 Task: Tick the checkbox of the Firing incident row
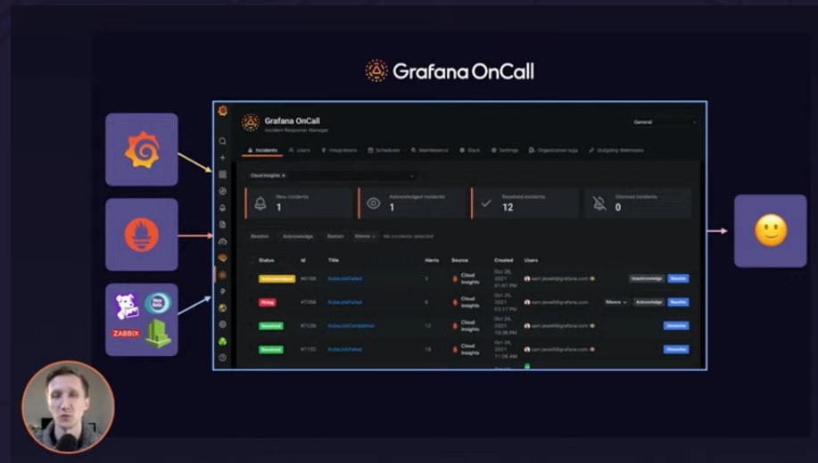tap(251, 302)
